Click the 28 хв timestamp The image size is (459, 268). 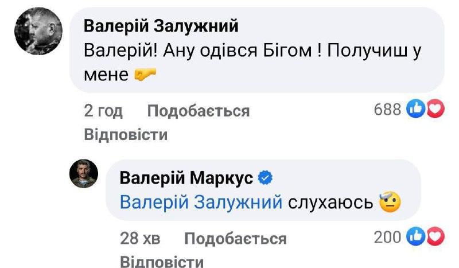(140, 238)
